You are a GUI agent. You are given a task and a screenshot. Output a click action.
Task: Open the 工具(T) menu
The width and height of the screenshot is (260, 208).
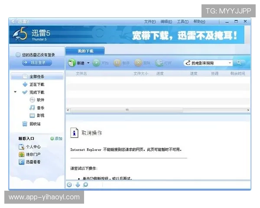coord(183,22)
